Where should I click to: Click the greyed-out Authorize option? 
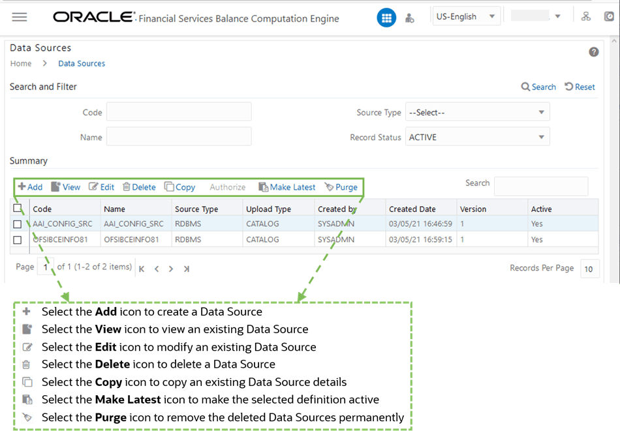227,187
